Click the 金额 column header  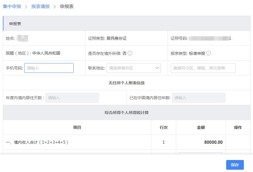[201, 127]
